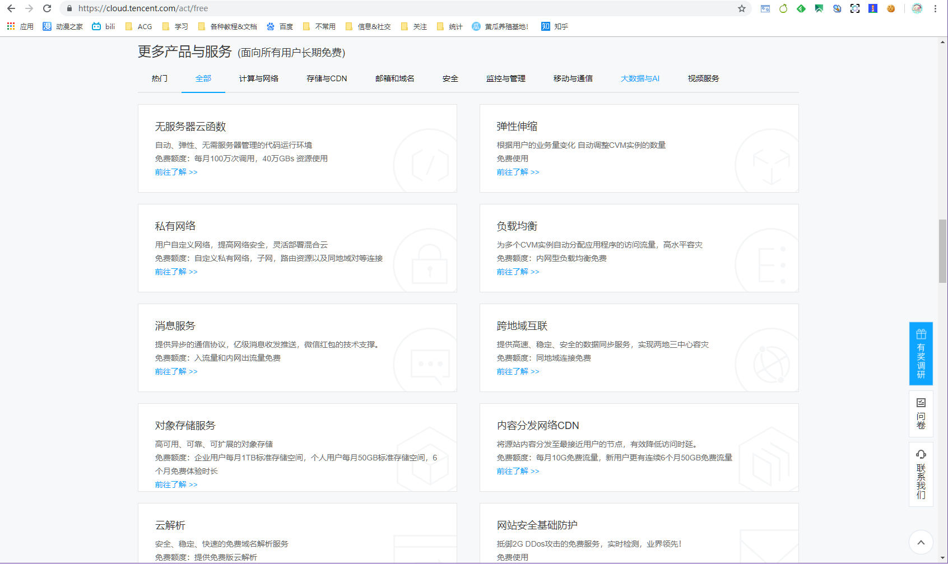This screenshot has width=948, height=564.
Task: Click the 负载均衡 card title
Action: pyautogui.click(x=517, y=226)
